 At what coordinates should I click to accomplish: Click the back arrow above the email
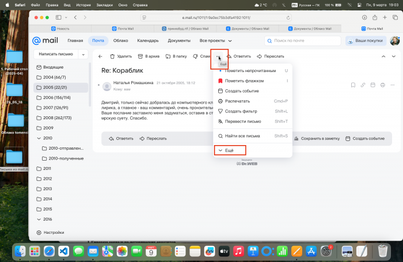(x=100, y=56)
